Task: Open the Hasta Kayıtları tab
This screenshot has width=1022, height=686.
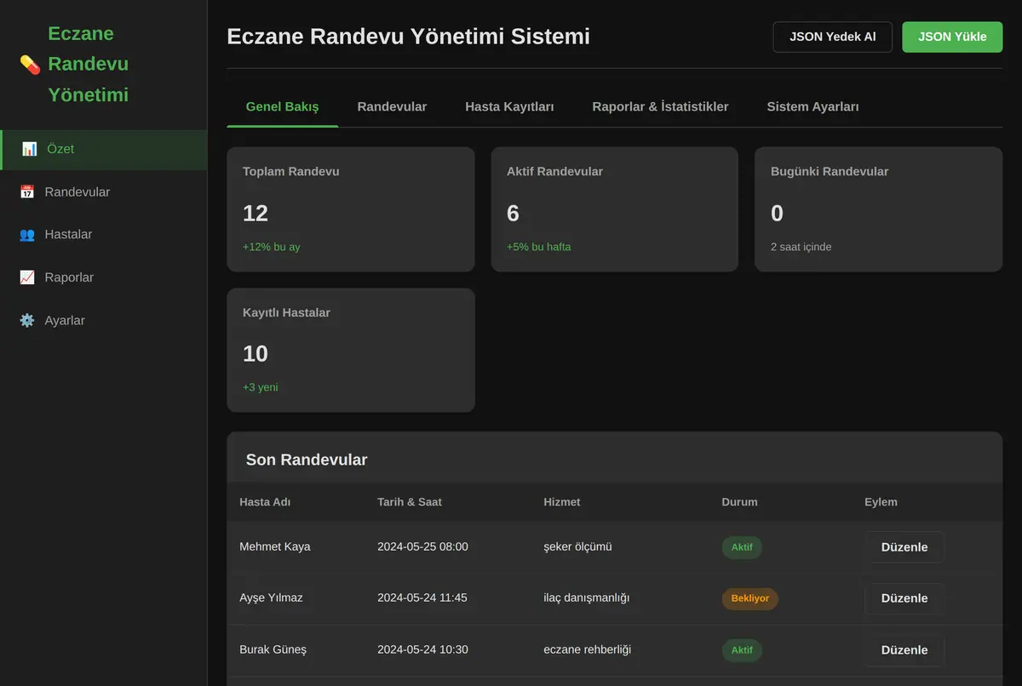Action: point(509,106)
